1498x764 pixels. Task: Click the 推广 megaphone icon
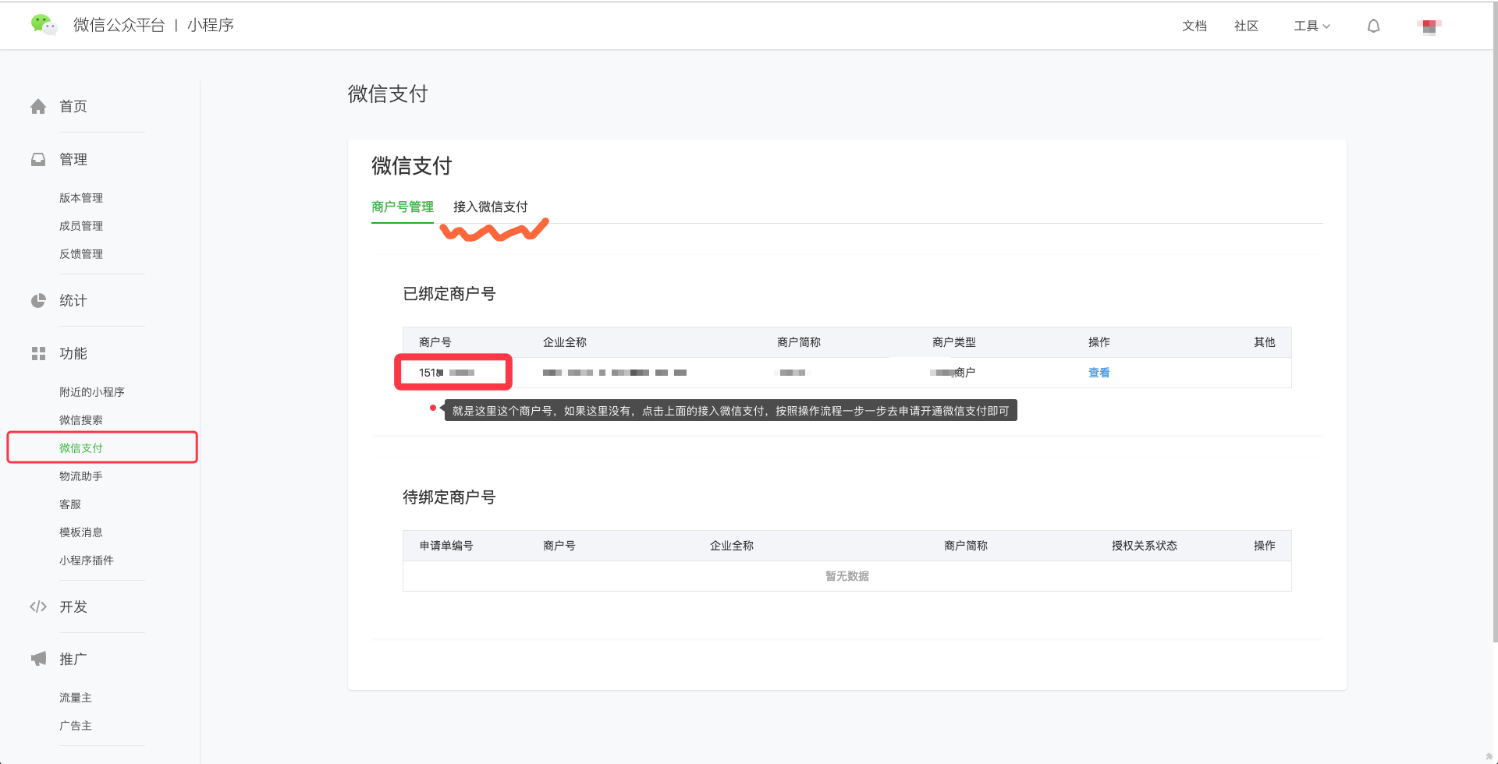point(38,659)
